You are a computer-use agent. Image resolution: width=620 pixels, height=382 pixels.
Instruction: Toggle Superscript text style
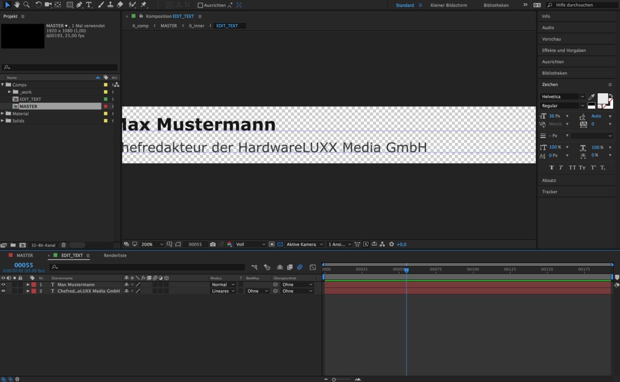click(593, 168)
